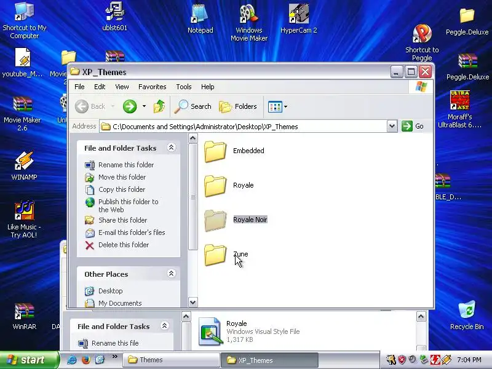Collapse the Other Places panel
The image size is (492, 369).
[x=172, y=274]
